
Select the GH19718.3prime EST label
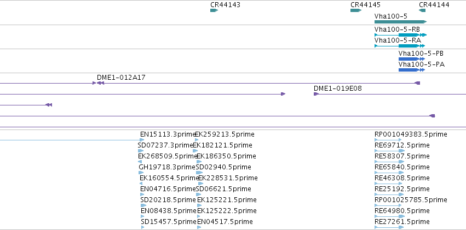point(167,167)
